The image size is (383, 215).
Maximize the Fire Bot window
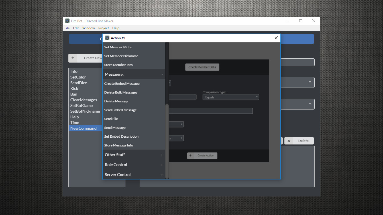[x=301, y=21]
